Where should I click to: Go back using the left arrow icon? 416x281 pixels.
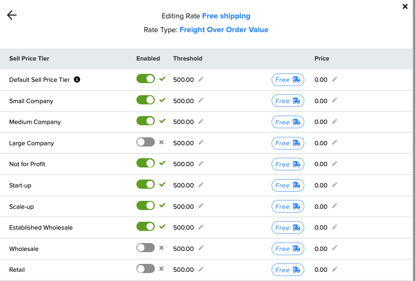tap(12, 15)
